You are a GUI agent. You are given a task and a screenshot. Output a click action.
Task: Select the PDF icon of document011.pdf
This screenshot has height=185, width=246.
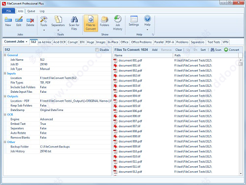pyautogui.click(x=116, y=162)
